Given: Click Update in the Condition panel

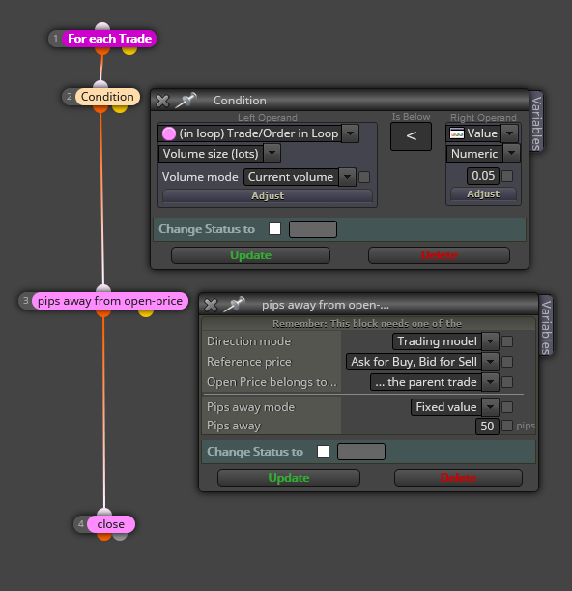Looking at the screenshot, I should tap(251, 255).
